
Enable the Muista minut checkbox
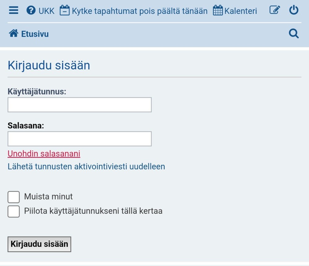coord(14,196)
